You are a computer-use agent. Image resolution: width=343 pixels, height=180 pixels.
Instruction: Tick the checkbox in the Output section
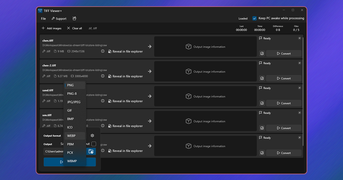point(93,144)
